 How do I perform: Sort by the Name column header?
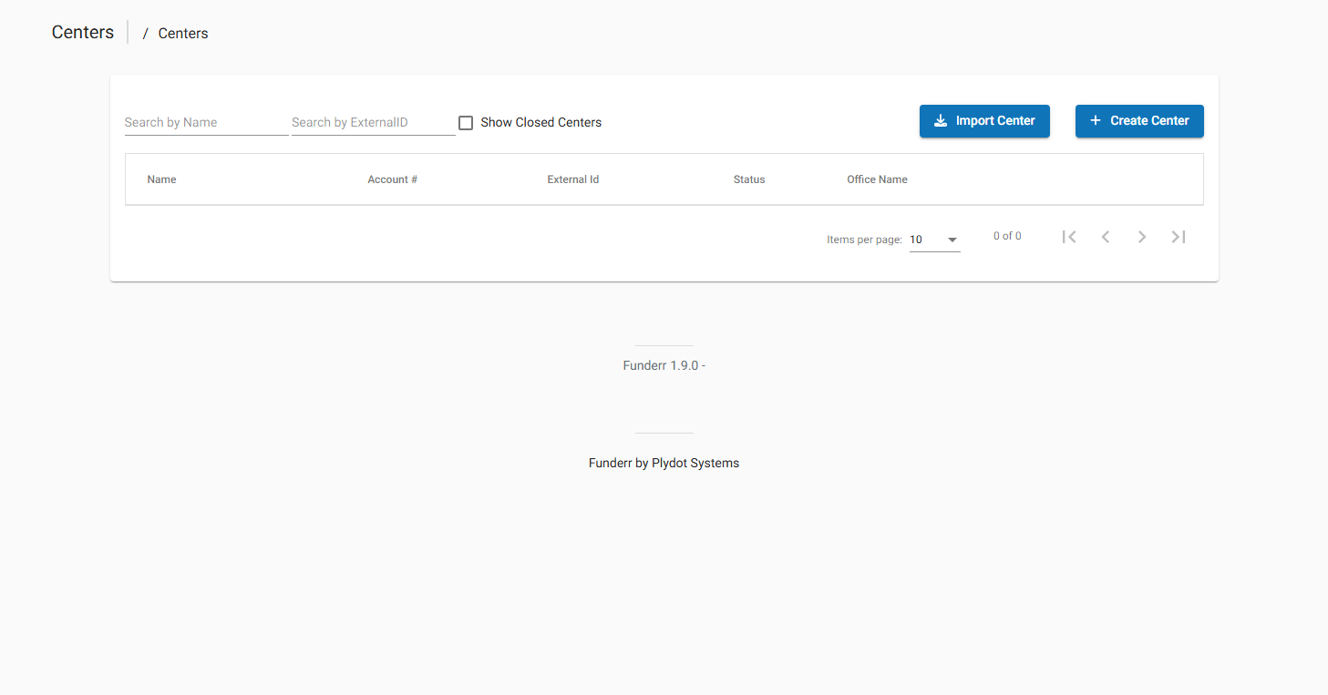161,179
